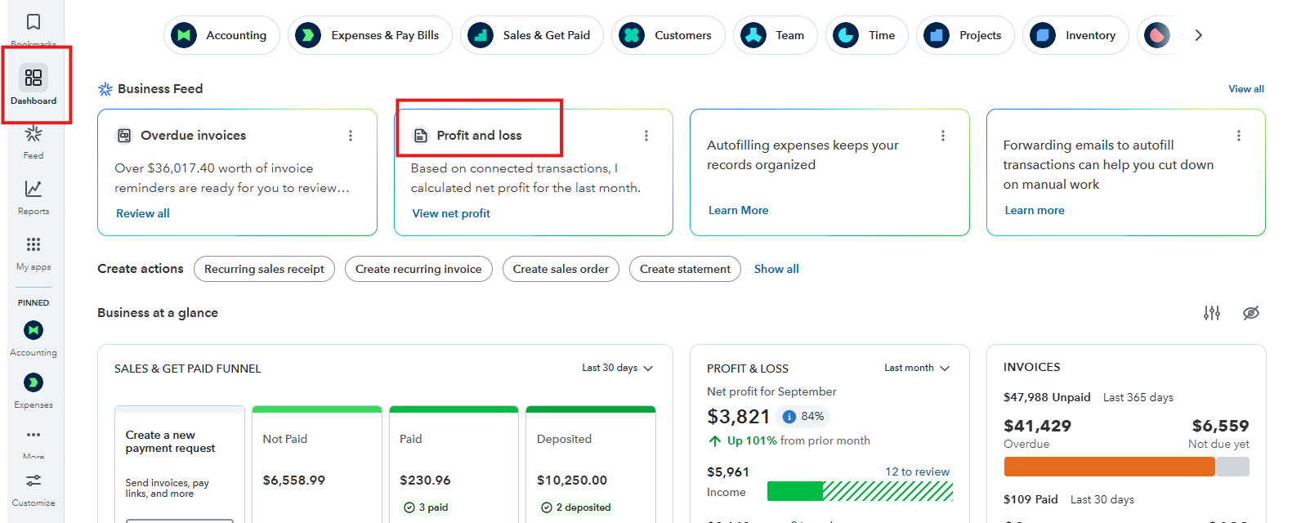Expand Last 30 days funnel dropdown
This screenshot has width=1292, height=523.
pyautogui.click(x=618, y=369)
